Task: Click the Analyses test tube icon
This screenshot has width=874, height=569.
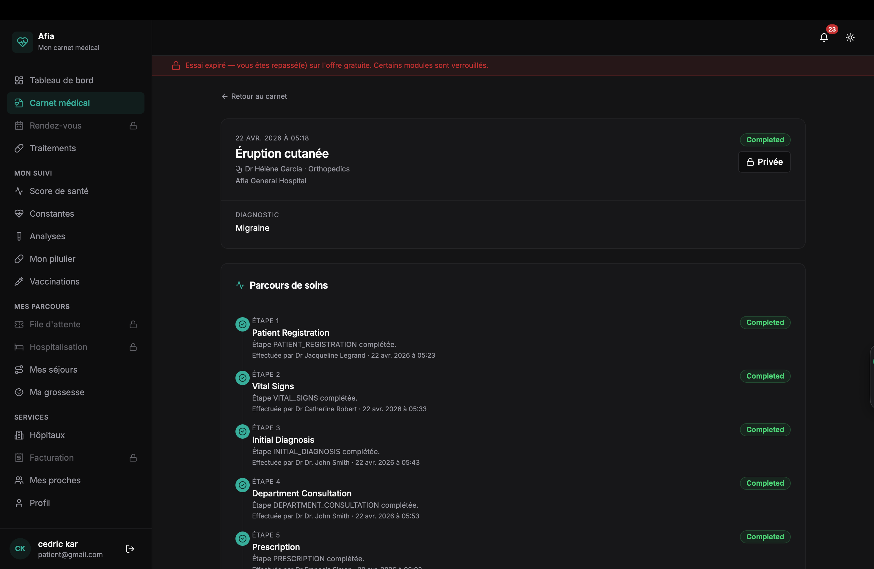Action: [19, 236]
